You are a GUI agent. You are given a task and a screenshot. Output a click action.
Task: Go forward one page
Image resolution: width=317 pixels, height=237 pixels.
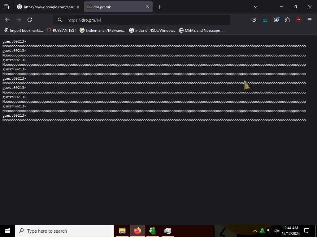tap(19, 20)
